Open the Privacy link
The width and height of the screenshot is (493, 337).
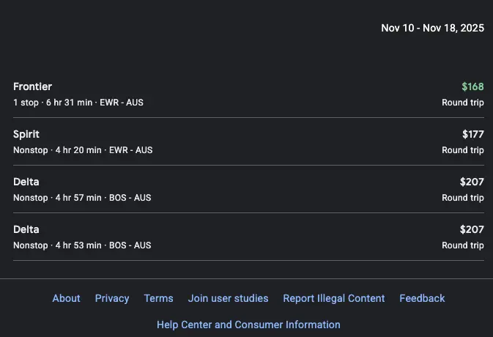(112, 298)
